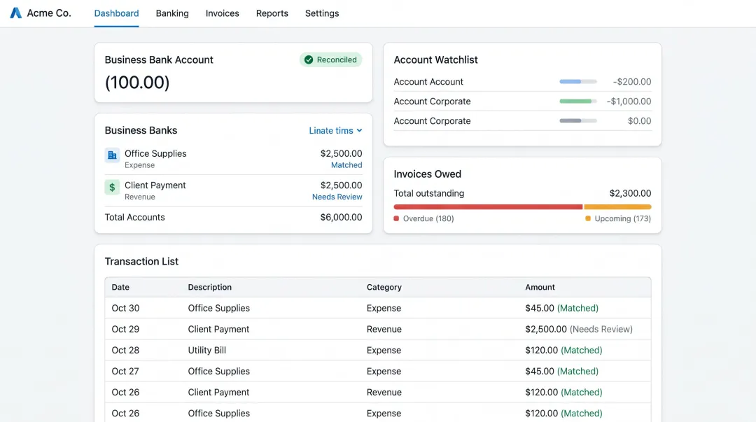Image resolution: width=756 pixels, height=422 pixels.
Task: Click the gray Account Corporate $0.00 progress bar
Action: (577, 120)
